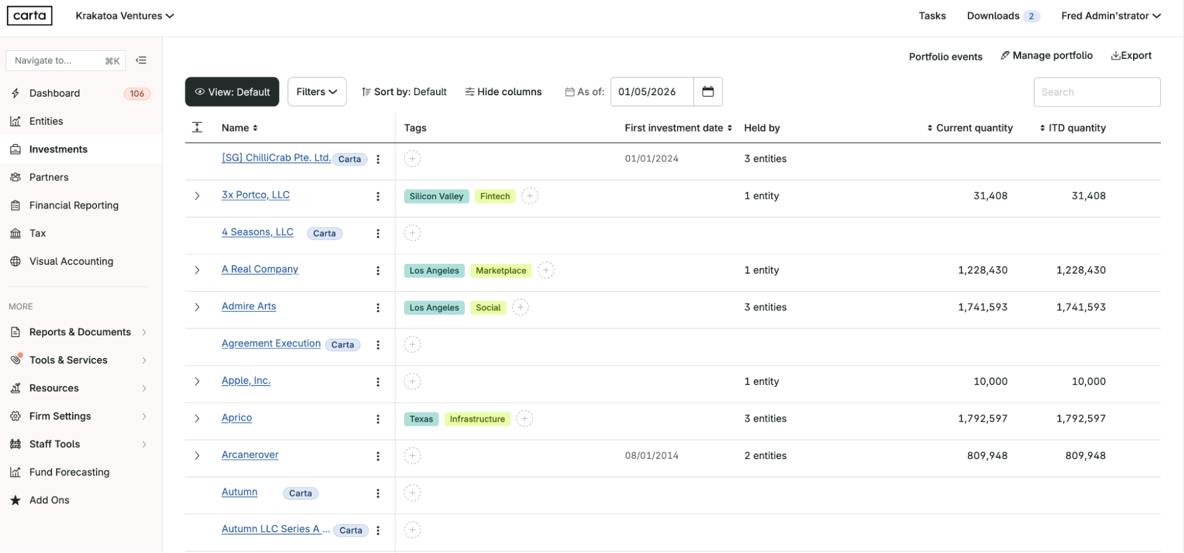Viewport: 1184px width, 553px height.
Task: Open A Real Company investment
Action: click(259, 269)
